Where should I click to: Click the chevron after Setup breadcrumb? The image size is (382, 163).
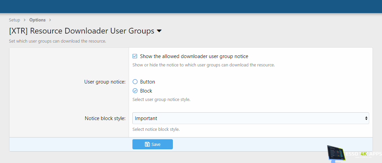click(x=25, y=20)
